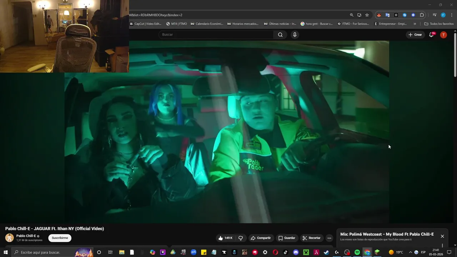This screenshot has height=257, width=457.
Task: Expand hidden bookmarks with chevron
Action: [x=415, y=24]
